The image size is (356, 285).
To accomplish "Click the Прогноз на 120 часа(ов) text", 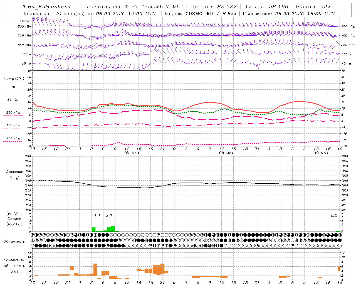I will 54,14.
